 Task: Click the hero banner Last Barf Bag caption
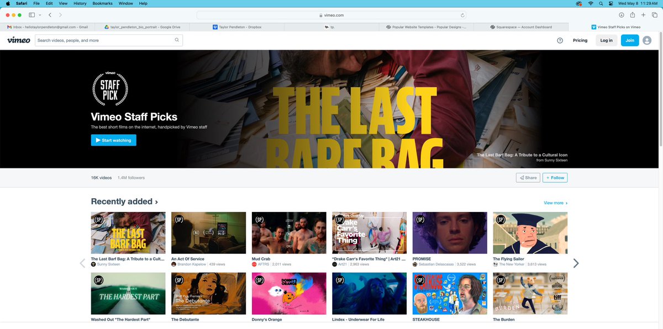(x=522, y=155)
